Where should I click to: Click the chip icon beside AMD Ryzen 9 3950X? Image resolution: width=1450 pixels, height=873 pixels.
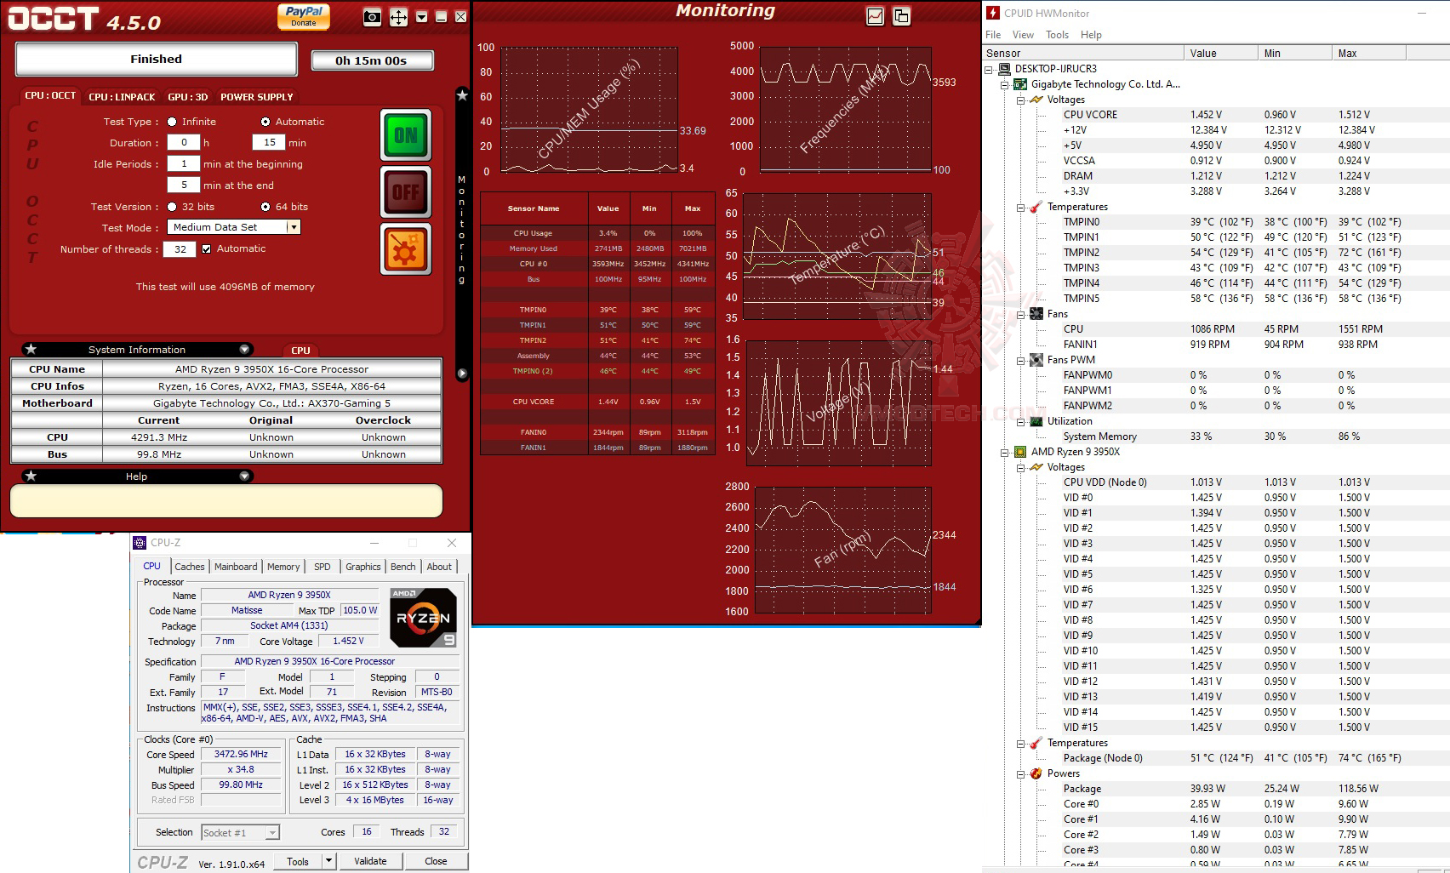pyautogui.click(x=1020, y=452)
